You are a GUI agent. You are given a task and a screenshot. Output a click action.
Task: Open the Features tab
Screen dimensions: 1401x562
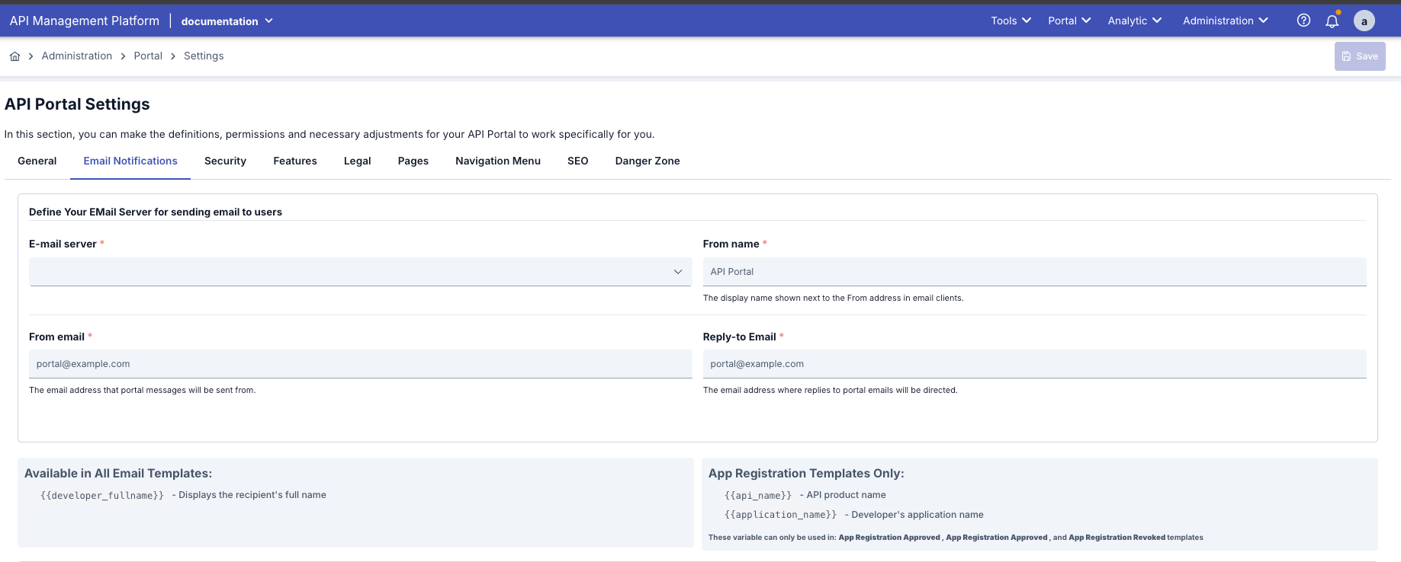[295, 161]
